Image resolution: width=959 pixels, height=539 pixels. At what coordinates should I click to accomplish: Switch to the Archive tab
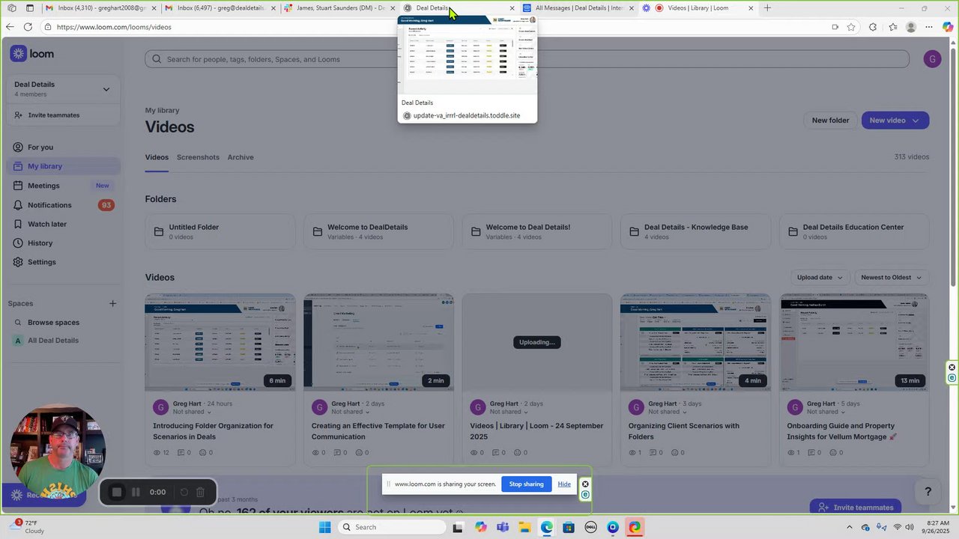pyautogui.click(x=240, y=157)
